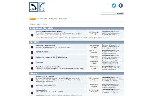Open Agent de la sûreté ferroviaire forum

(48, 67)
